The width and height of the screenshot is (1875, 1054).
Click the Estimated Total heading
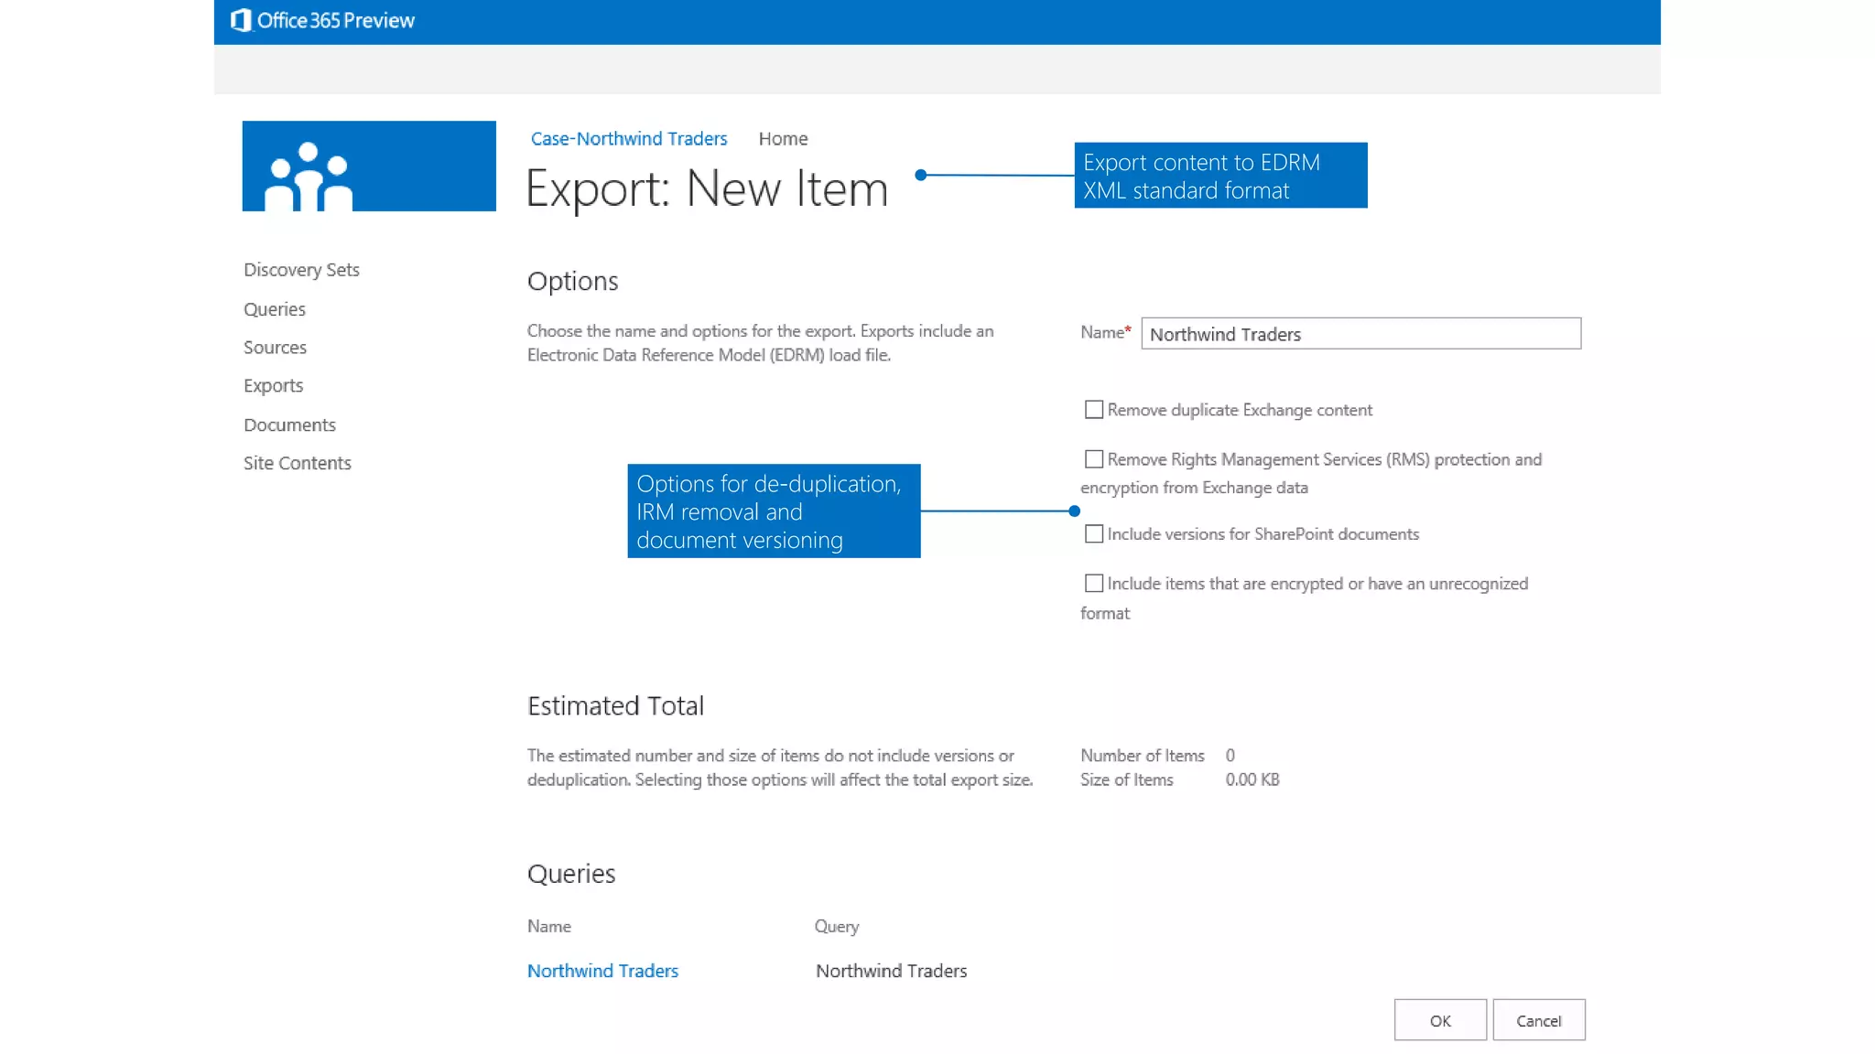tap(615, 705)
